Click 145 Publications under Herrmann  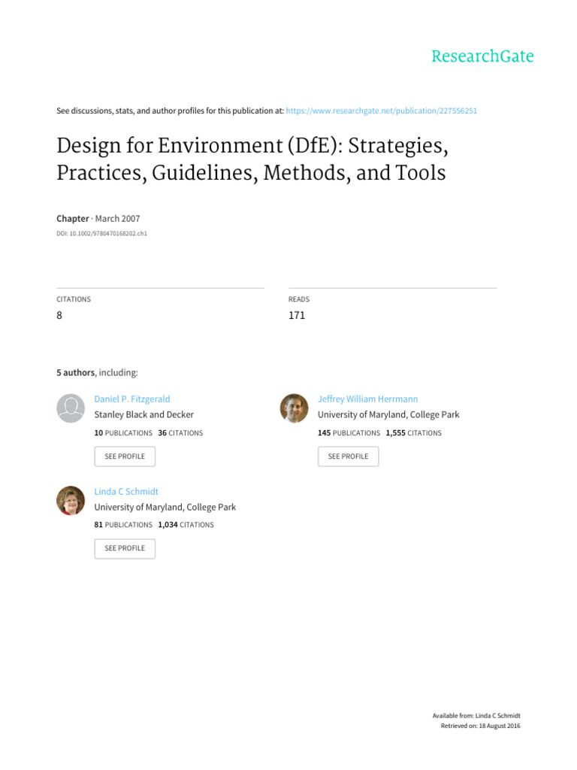tap(349, 433)
